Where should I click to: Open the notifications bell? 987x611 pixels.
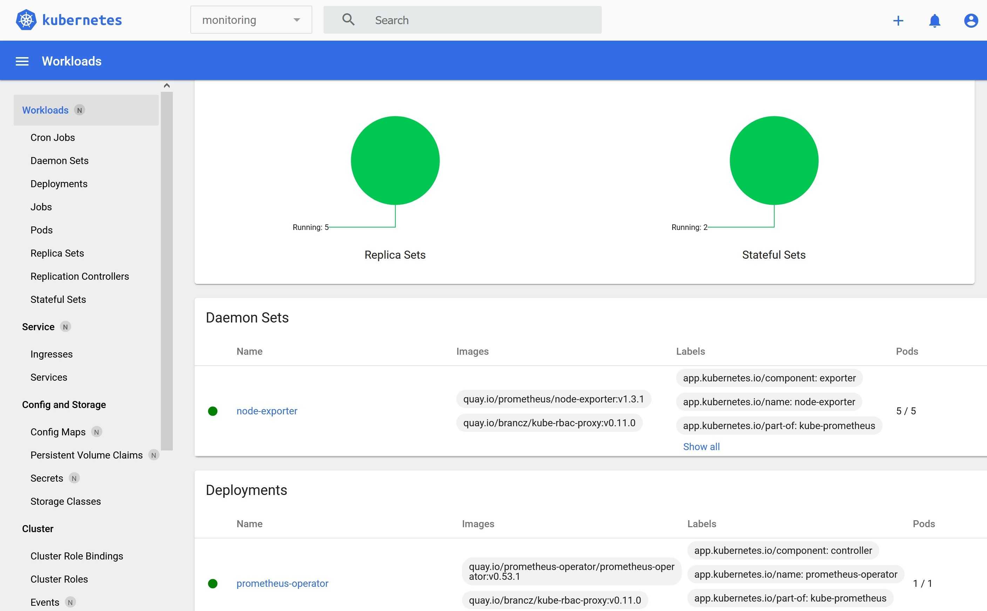[x=934, y=21]
